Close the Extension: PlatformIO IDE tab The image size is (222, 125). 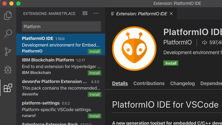(x=171, y=14)
